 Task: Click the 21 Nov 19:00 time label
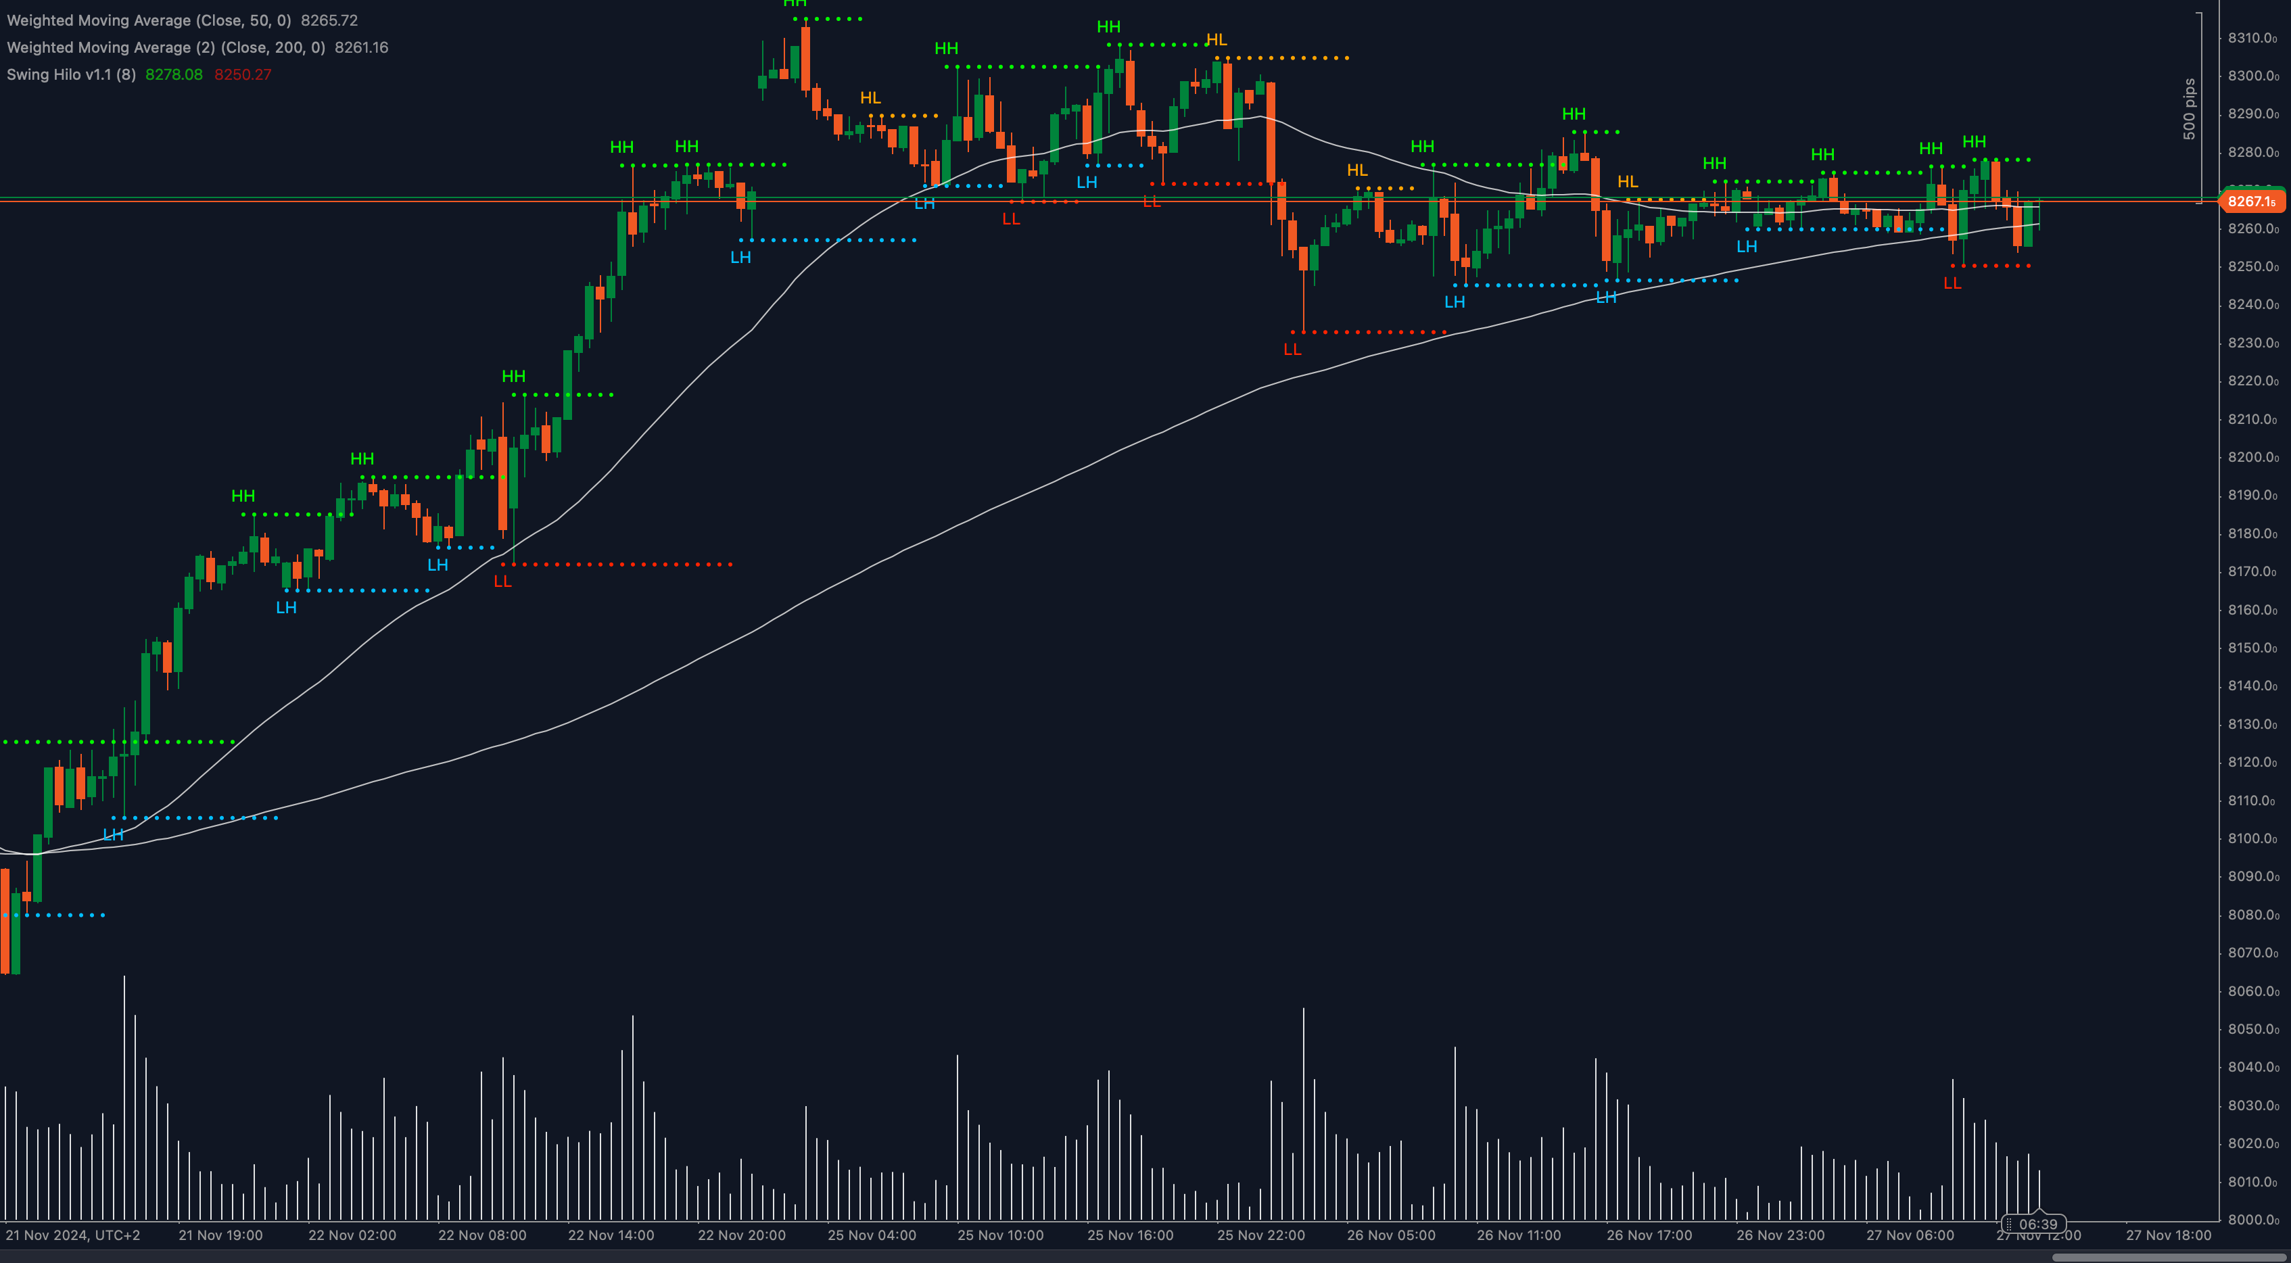pyautogui.click(x=220, y=1235)
